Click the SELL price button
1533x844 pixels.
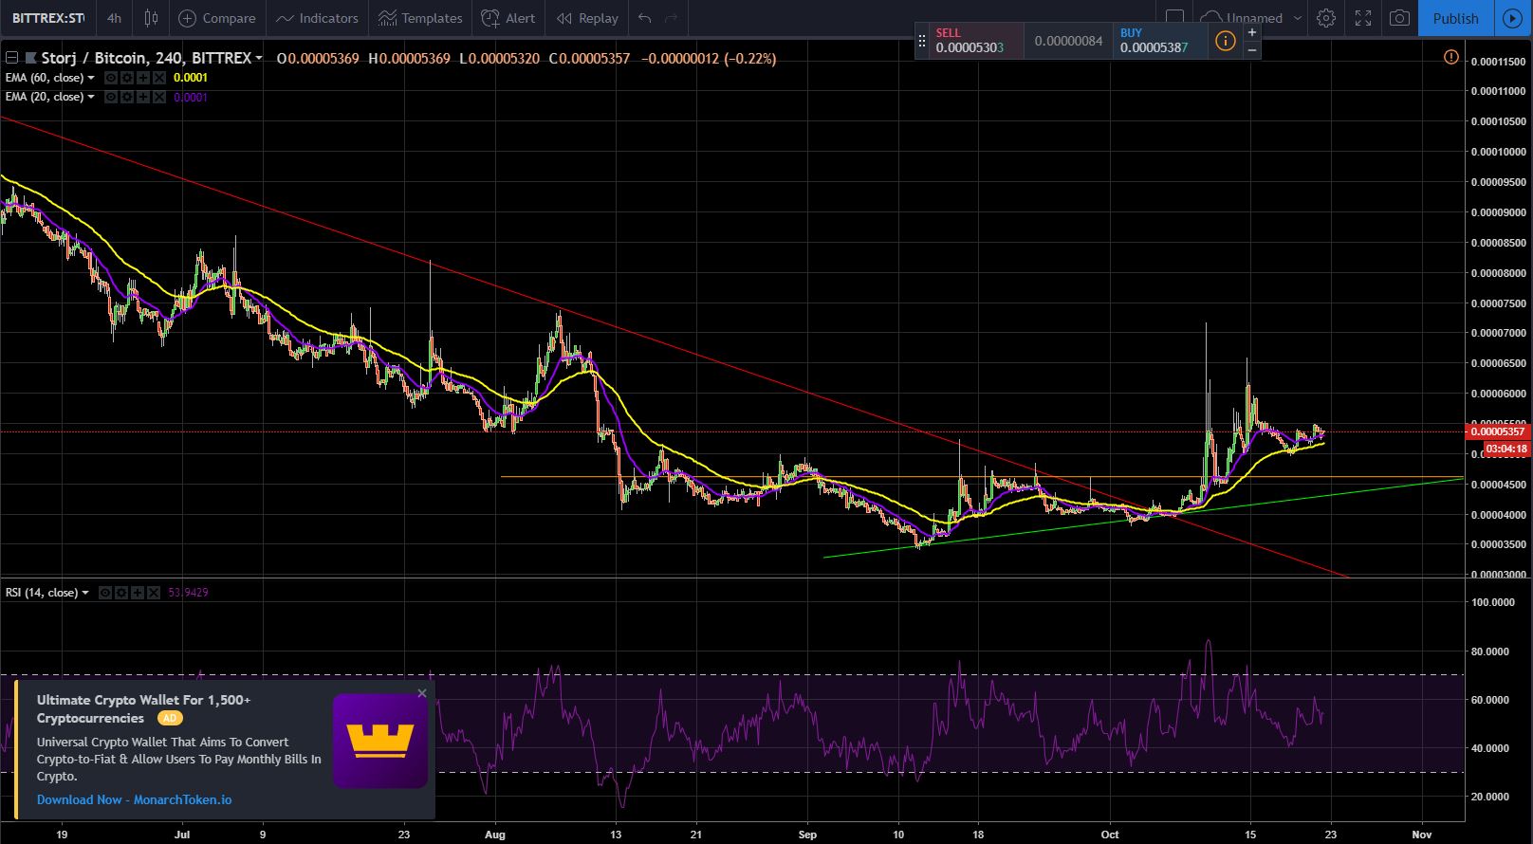976,41
